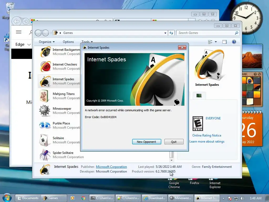Select the Internet Checkers icon

coord(45,67)
